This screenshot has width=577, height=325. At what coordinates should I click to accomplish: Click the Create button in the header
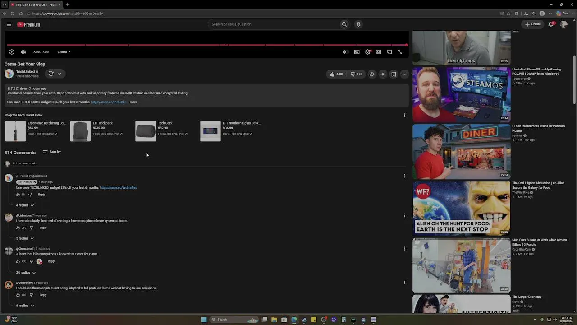tap(533, 24)
